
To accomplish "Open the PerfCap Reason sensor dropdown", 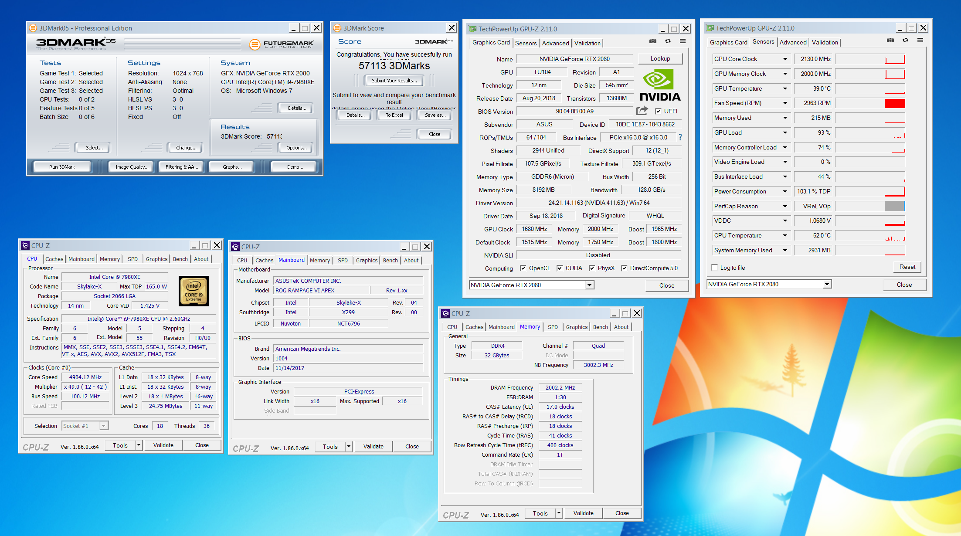I will point(785,207).
